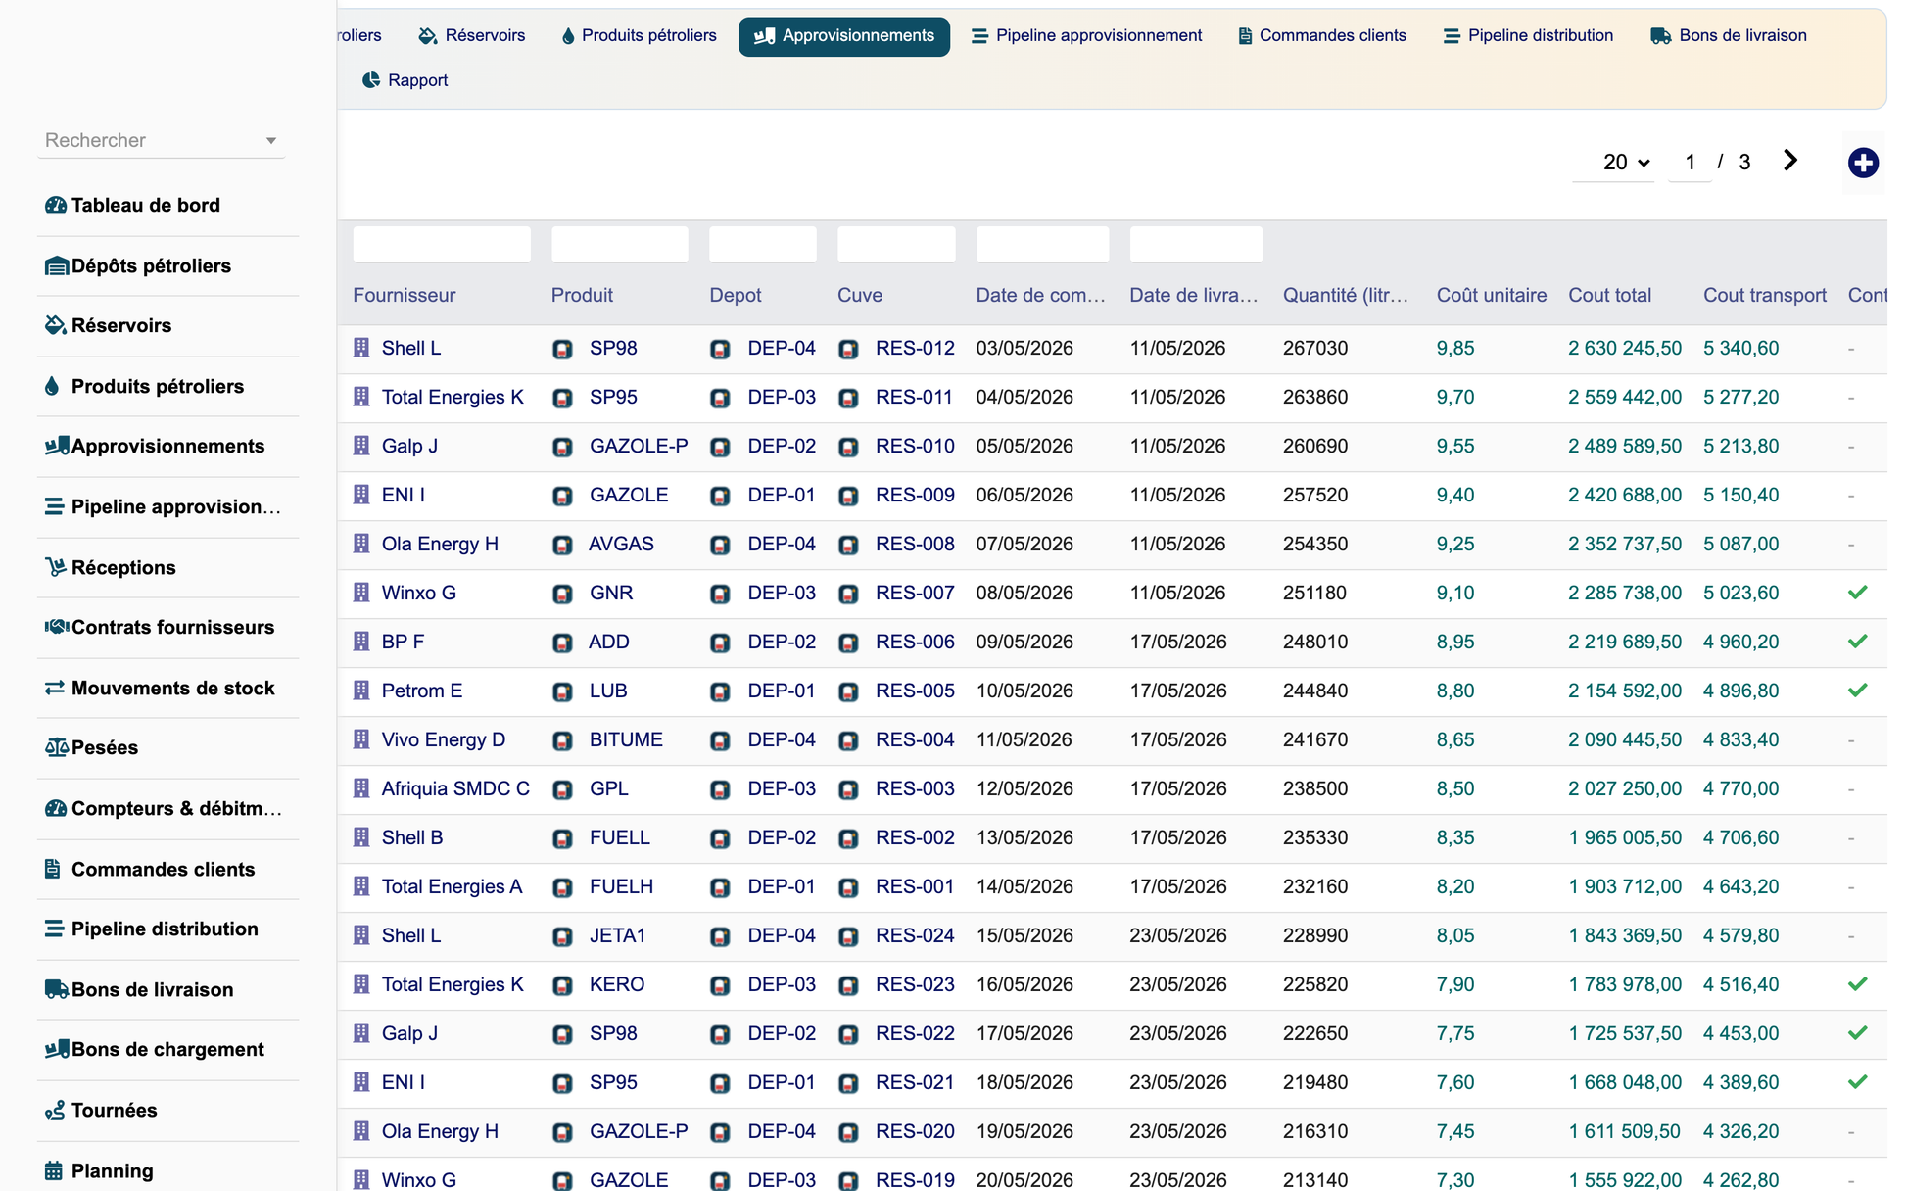
Task: Click the Tournées route icon
Action: click(54, 1110)
